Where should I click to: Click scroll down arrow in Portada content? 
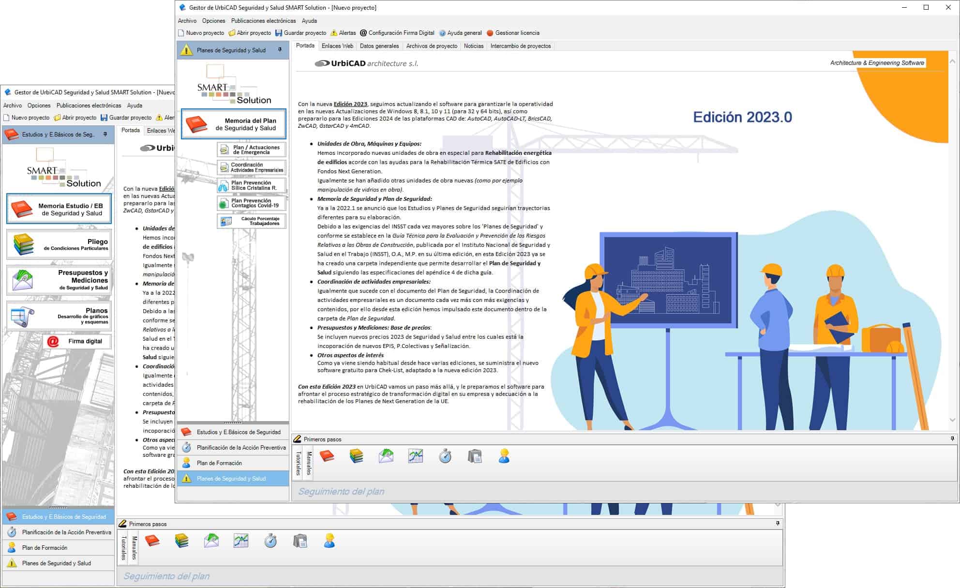[x=952, y=420]
